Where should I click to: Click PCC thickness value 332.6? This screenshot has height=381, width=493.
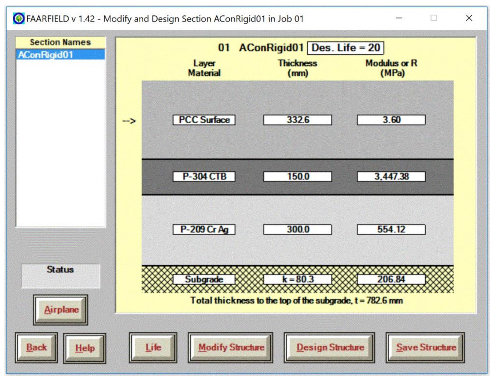pyautogui.click(x=298, y=120)
